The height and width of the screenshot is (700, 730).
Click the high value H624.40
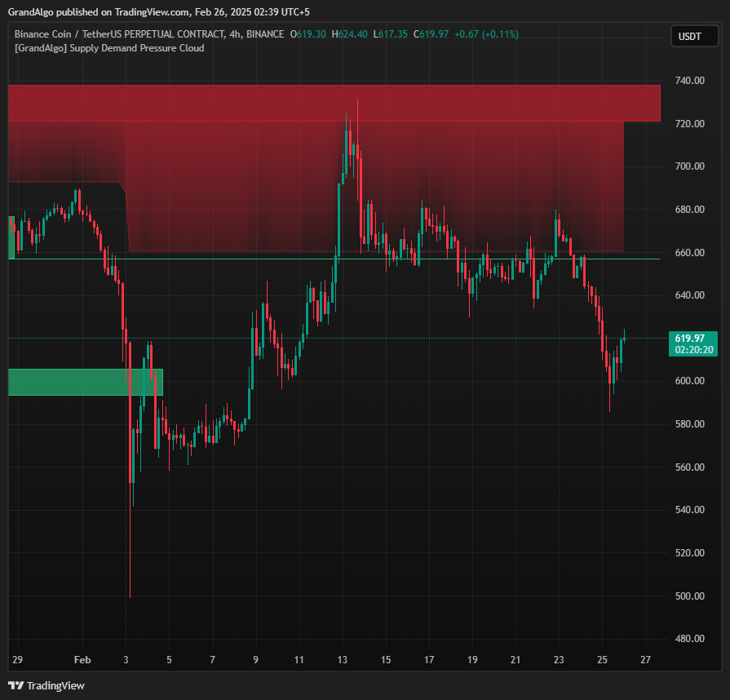(x=350, y=34)
